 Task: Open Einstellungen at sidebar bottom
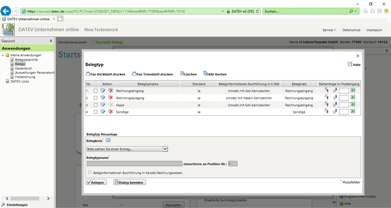pos(14,205)
